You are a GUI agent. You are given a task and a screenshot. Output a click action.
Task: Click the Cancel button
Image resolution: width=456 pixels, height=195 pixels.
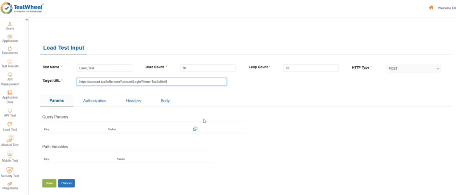tap(66, 183)
